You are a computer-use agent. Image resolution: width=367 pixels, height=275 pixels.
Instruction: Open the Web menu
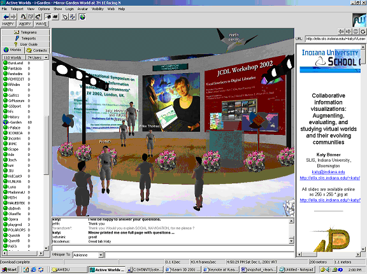point(111,9)
